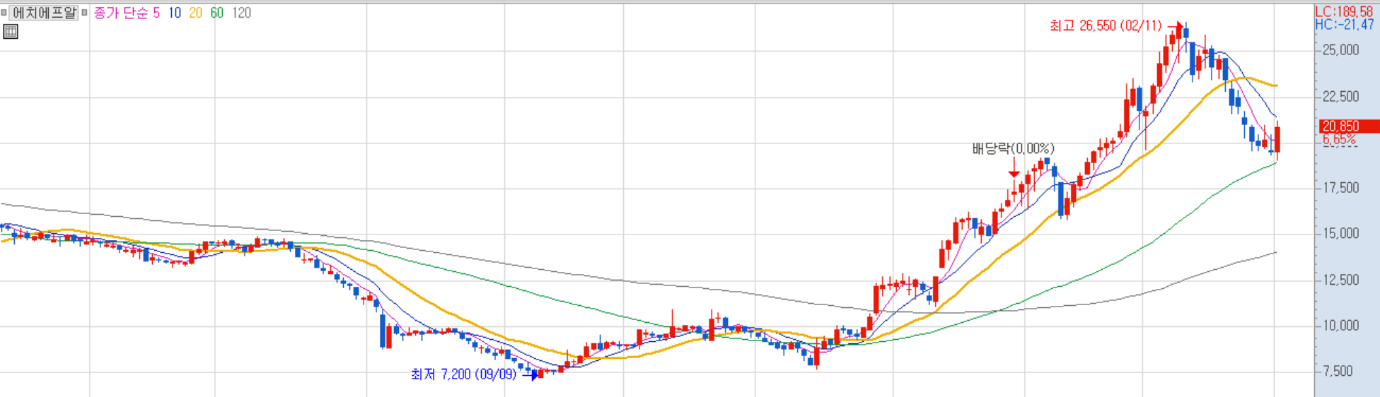Click the 25,000 price axis label
Image resolution: width=1380 pixels, height=397 pixels.
[x=1340, y=50]
